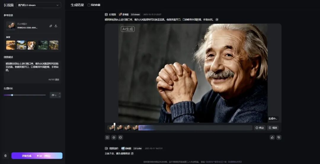Click the thumbs down icon
This screenshot has height=164, width=320.
[279, 137]
